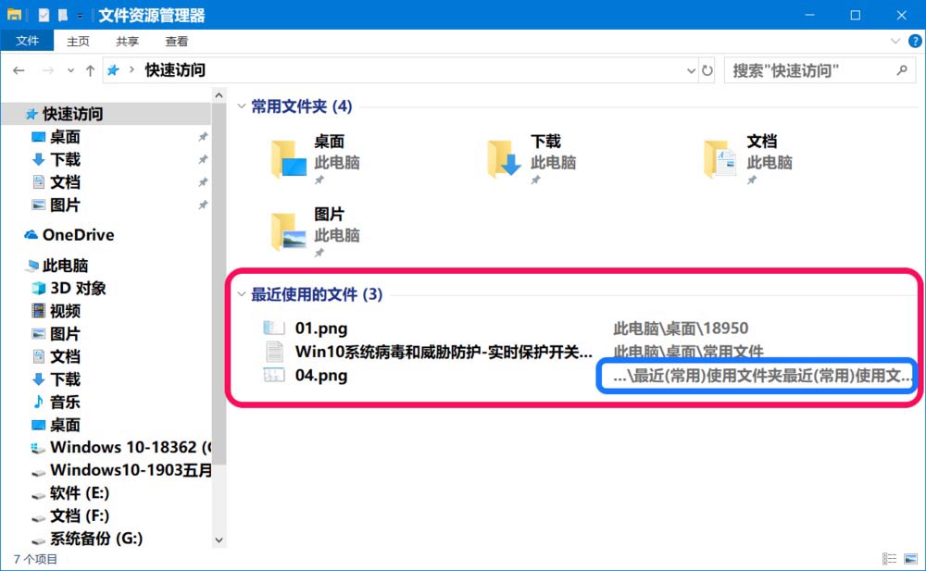Select the 图片 folder icon in 常用文件夹

tap(289, 231)
